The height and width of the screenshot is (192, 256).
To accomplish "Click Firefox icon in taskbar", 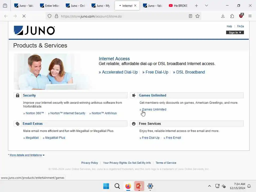I will point(128,186).
